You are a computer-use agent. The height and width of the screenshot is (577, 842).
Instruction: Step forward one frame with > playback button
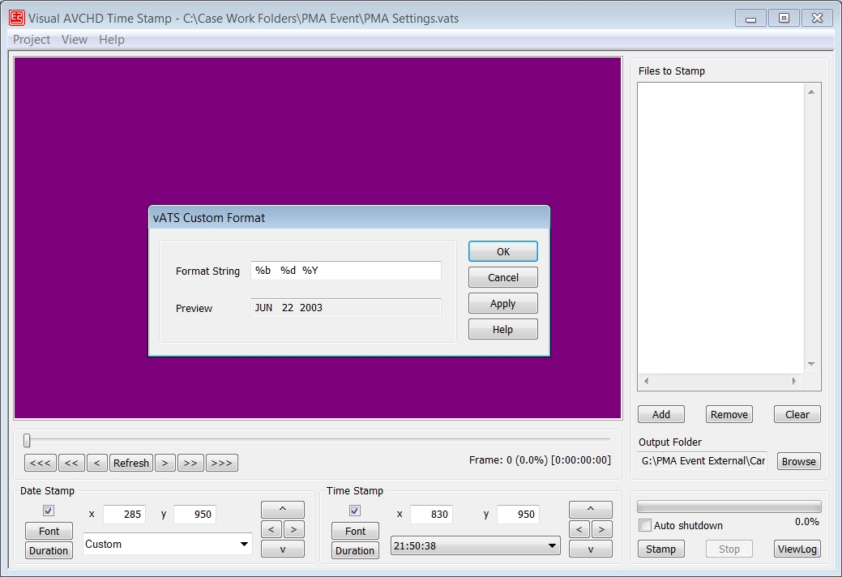point(165,463)
